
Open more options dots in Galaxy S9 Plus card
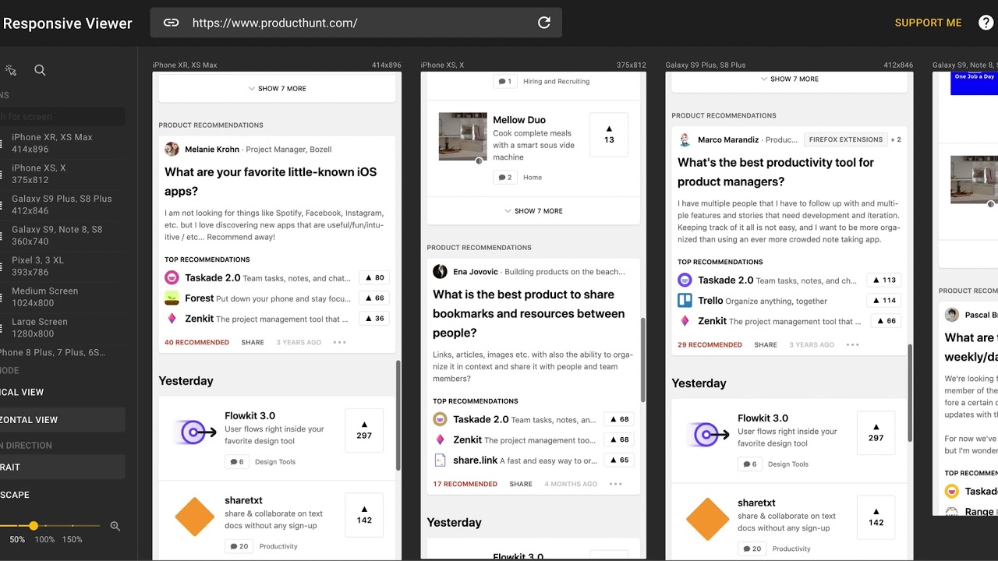(x=852, y=344)
